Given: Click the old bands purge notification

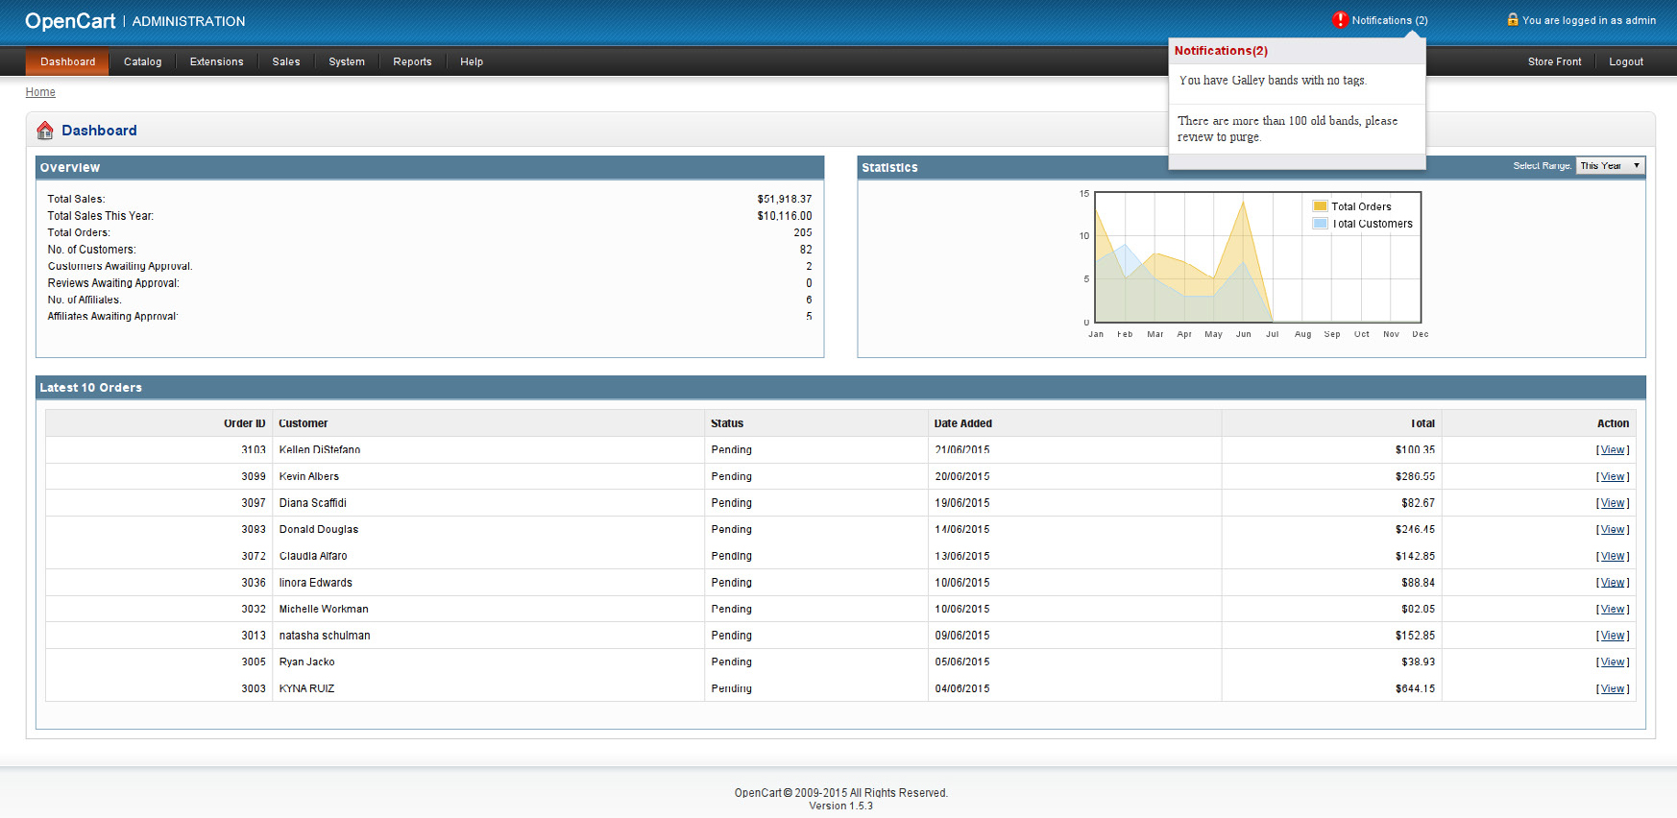Looking at the screenshot, I should coord(1287,129).
